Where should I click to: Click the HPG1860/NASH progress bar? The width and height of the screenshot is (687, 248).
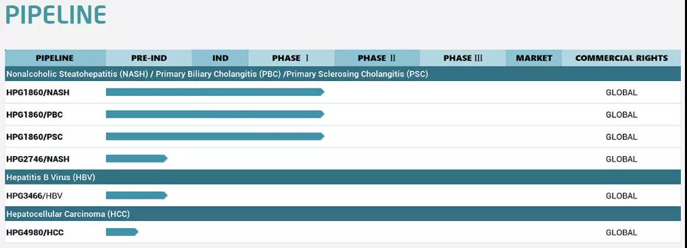pos(215,92)
